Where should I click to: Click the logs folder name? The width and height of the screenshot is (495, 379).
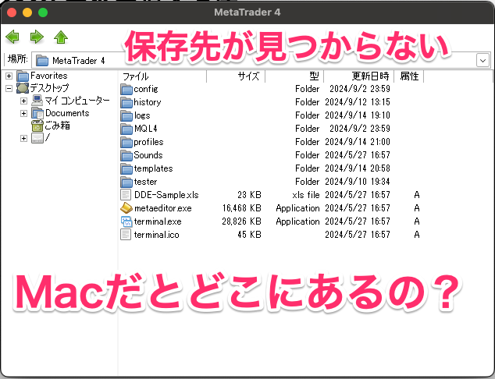142,115
